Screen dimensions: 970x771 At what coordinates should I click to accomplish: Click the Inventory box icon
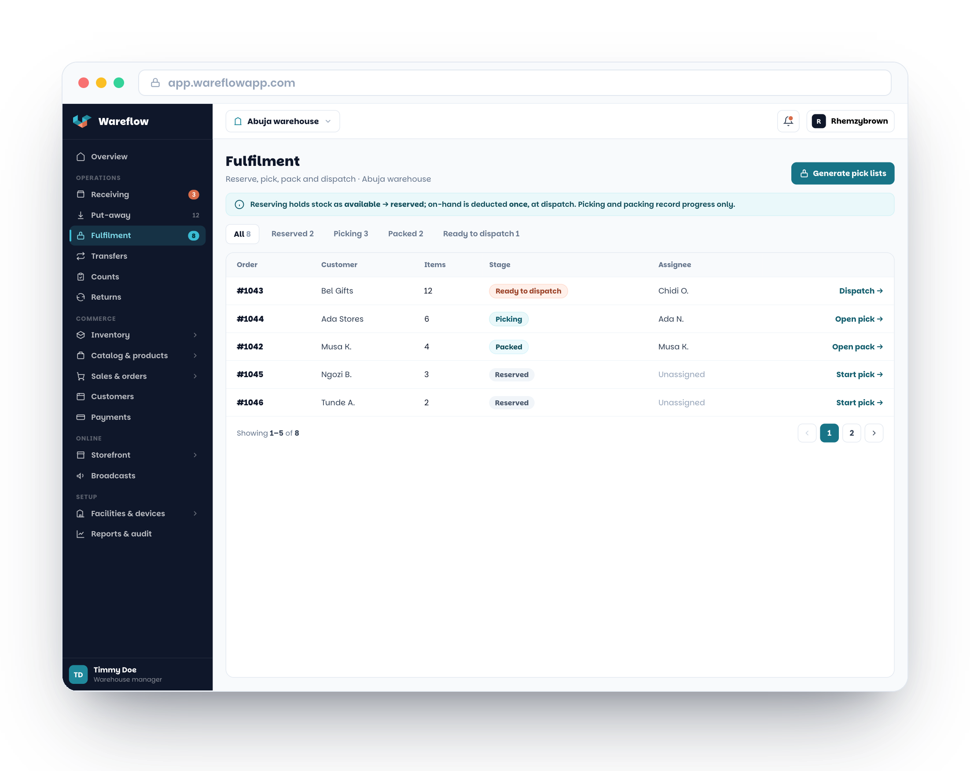point(81,334)
